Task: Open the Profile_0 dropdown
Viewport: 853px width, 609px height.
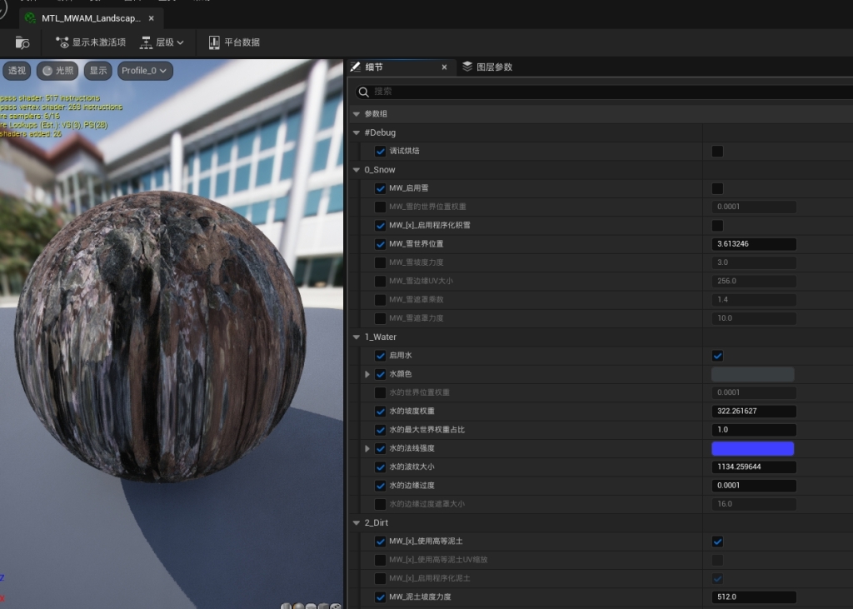Action: pyautogui.click(x=145, y=71)
